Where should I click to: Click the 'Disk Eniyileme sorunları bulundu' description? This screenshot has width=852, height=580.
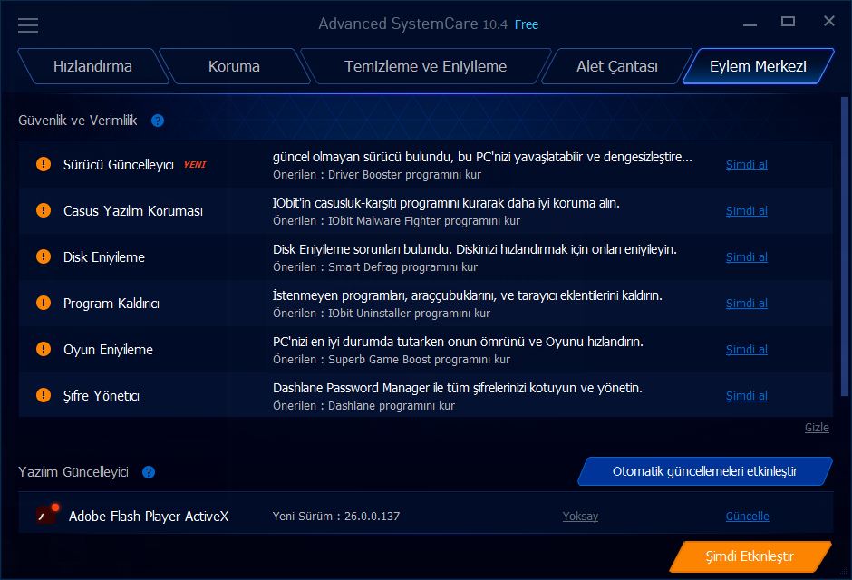pos(474,249)
